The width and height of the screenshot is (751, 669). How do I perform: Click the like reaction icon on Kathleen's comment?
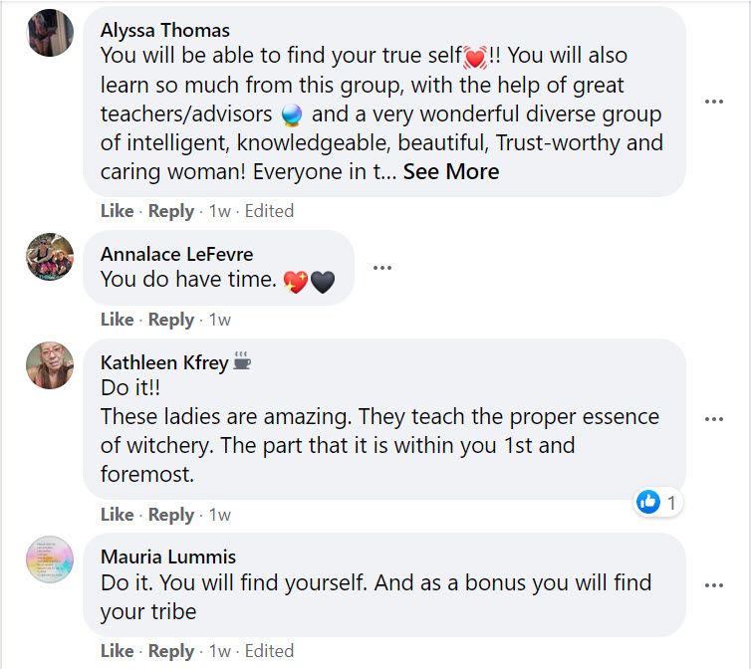point(648,502)
